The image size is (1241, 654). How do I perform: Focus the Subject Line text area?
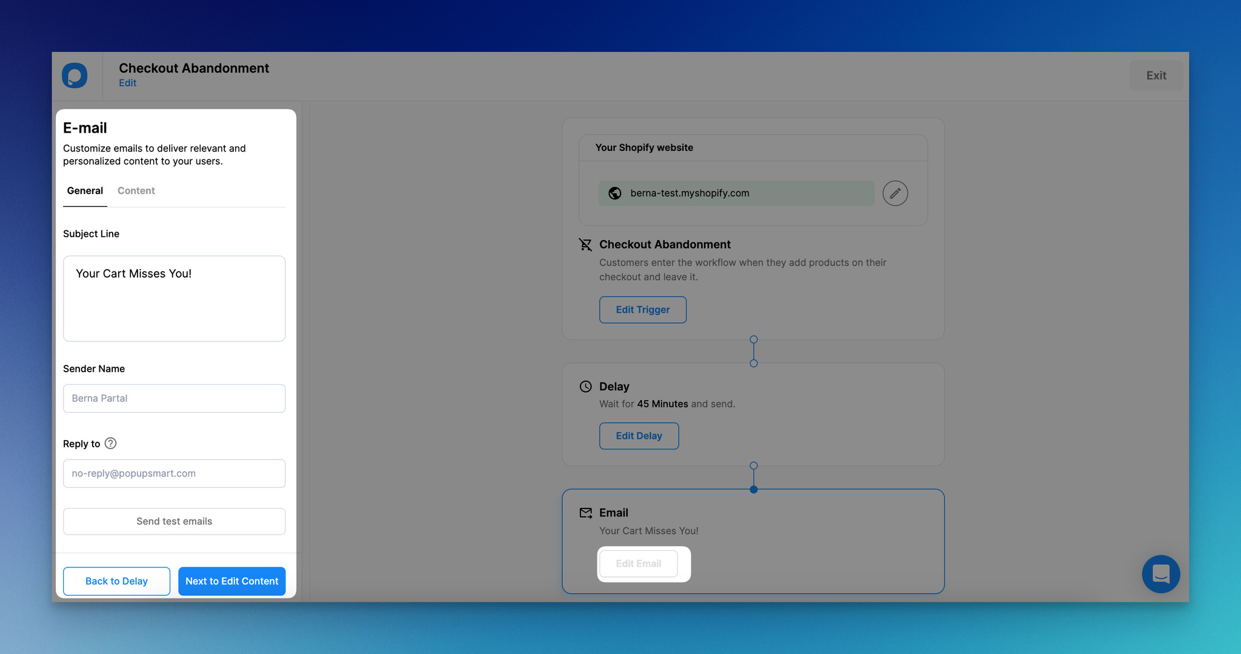[x=174, y=298]
